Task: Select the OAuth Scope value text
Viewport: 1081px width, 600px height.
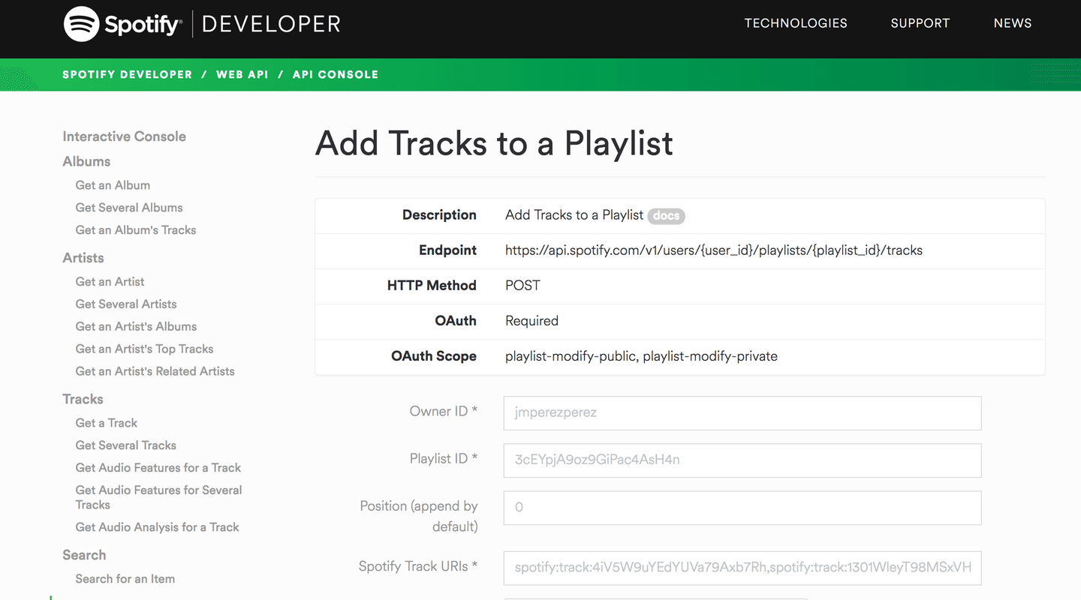Action: [641, 357]
